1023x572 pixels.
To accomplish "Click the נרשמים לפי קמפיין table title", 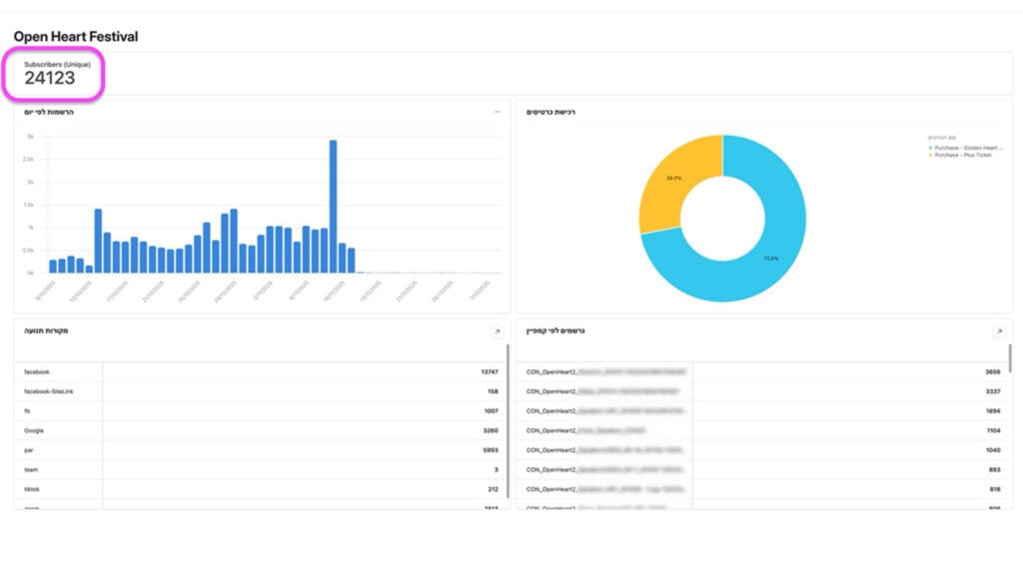I will point(555,330).
